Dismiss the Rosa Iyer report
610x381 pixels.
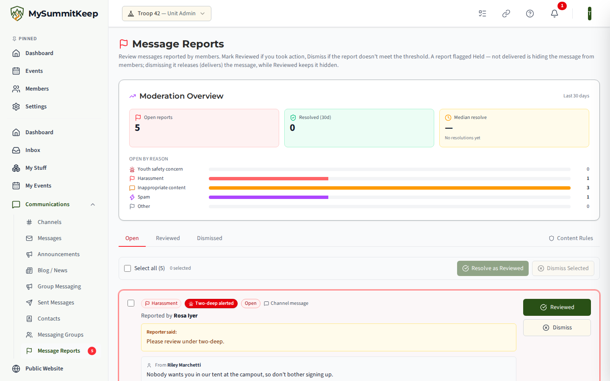point(557,328)
